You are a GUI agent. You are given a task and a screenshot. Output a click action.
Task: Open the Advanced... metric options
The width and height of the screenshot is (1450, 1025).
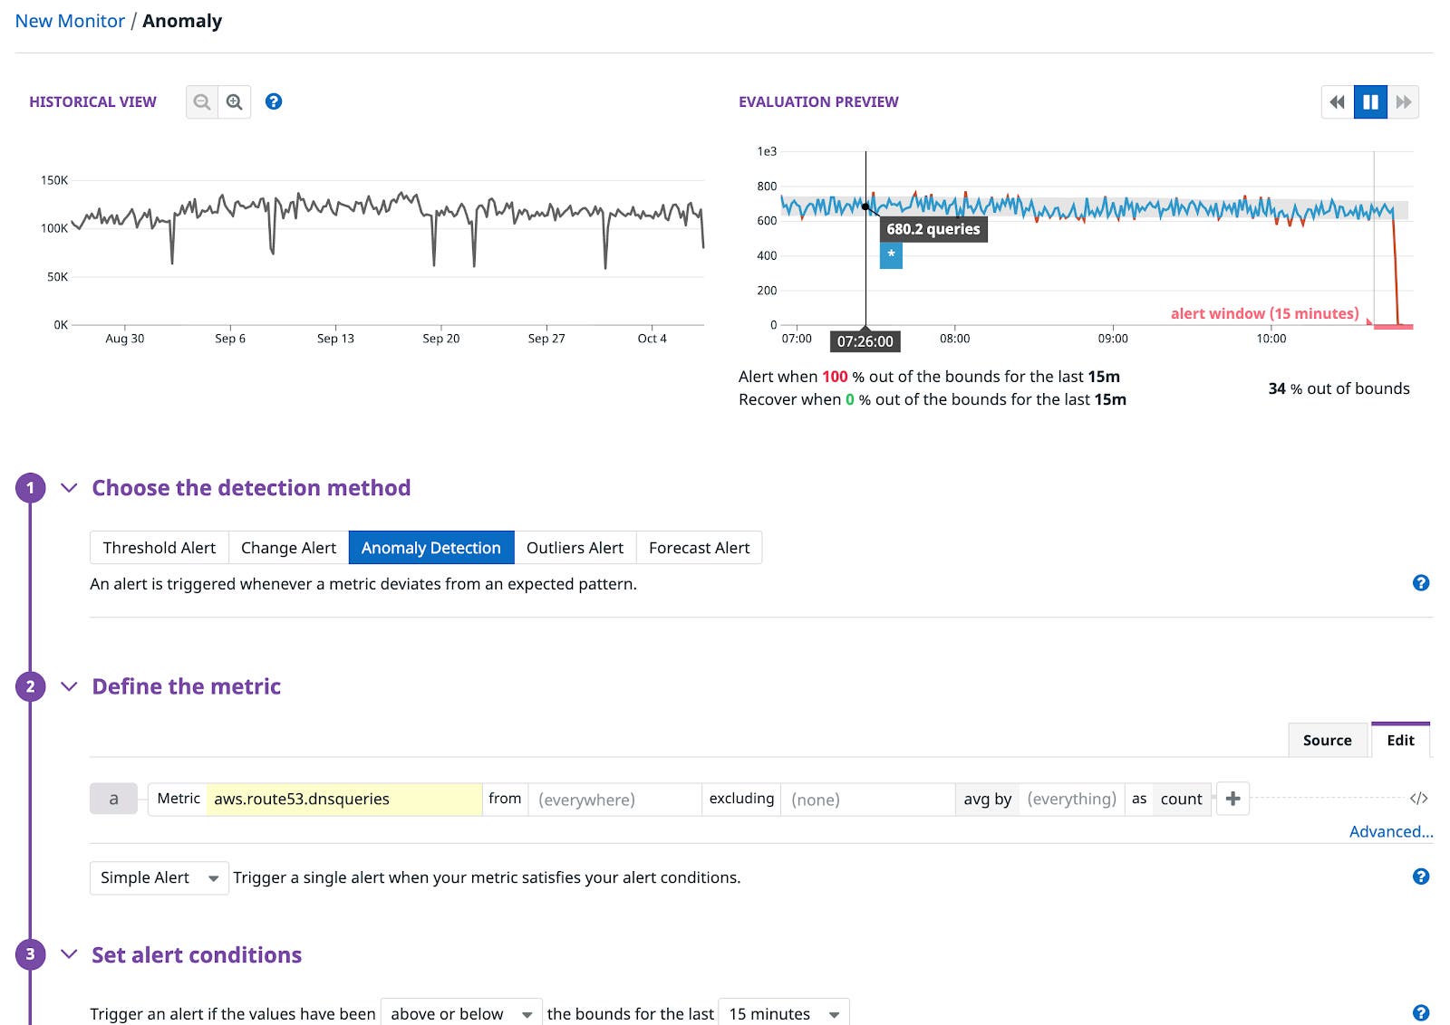tap(1389, 831)
